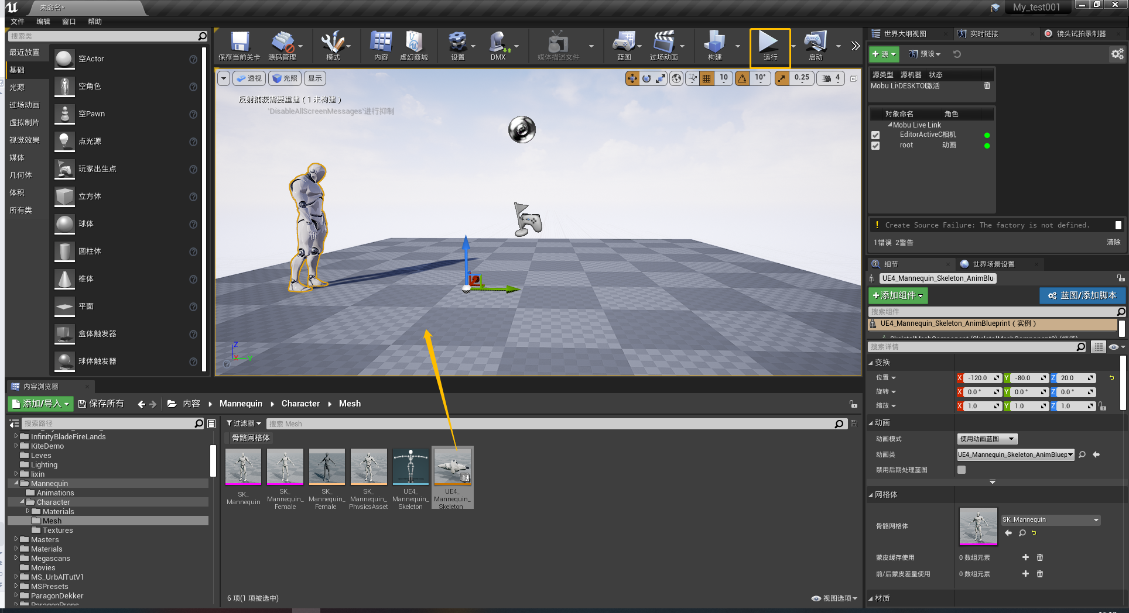
Task: Open the Animation Mode dropdown
Action: pyautogui.click(x=987, y=439)
